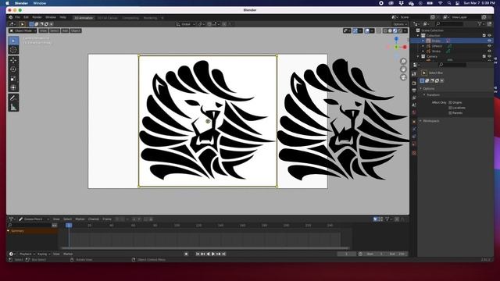Image resolution: width=500 pixels, height=281 pixels.
Task: Enable the Affect Only Parents checkbox
Action: pos(450,112)
